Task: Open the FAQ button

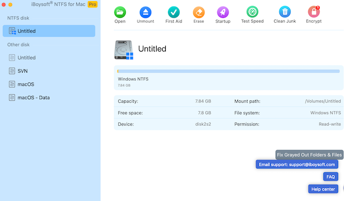Action: coord(330,177)
